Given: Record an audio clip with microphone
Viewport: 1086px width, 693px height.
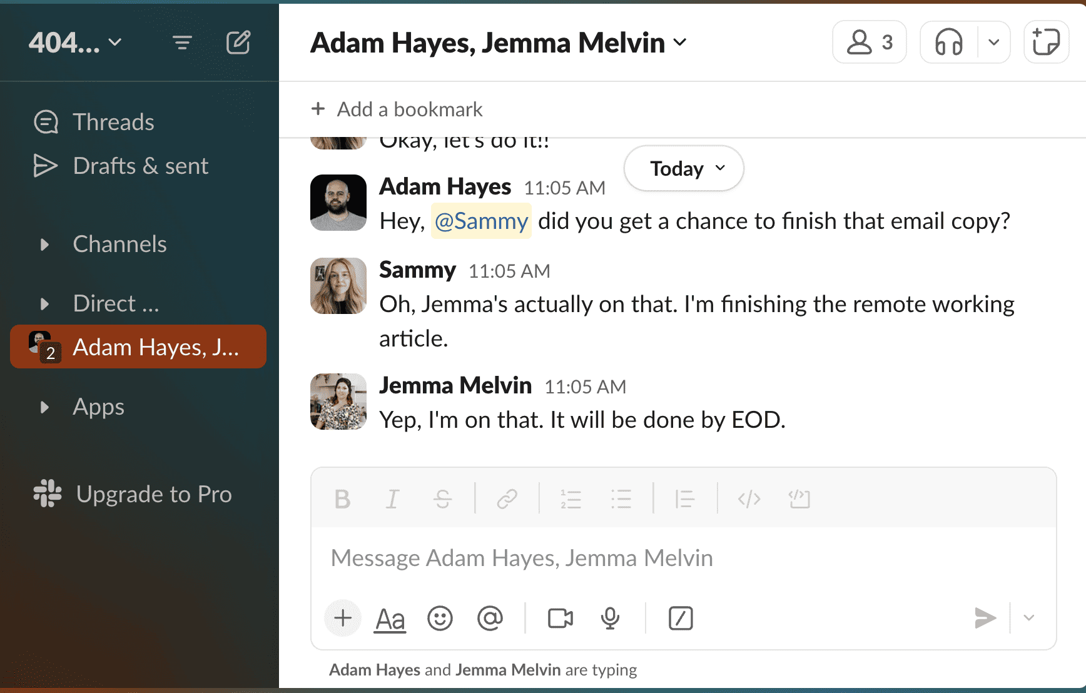Looking at the screenshot, I should [610, 619].
